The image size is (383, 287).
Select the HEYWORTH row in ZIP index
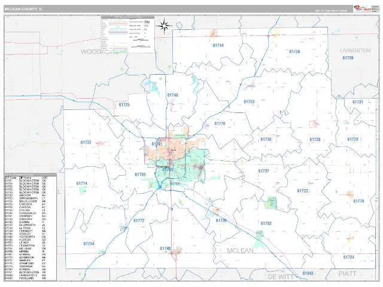(x=25, y=237)
